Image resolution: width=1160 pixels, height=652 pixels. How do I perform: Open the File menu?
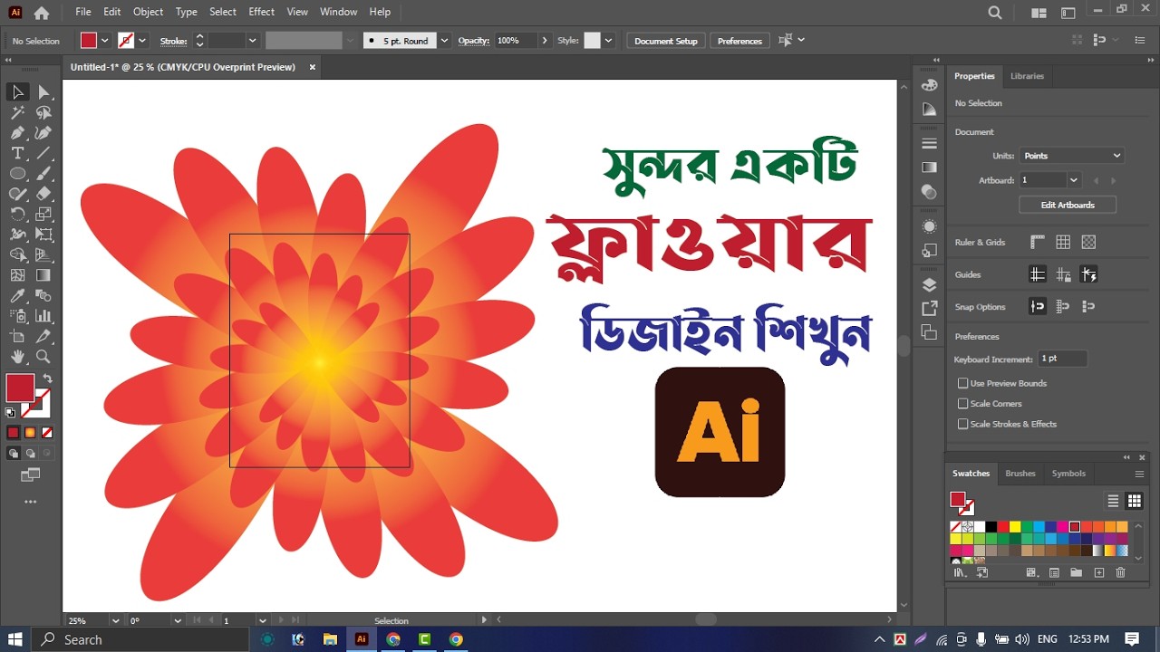[x=83, y=12]
